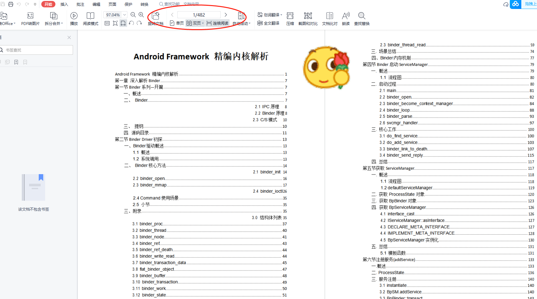Click the 第二节 Binder Driver 初探 entry
The height and width of the screenshot is (299, 537).
[201, 139]
